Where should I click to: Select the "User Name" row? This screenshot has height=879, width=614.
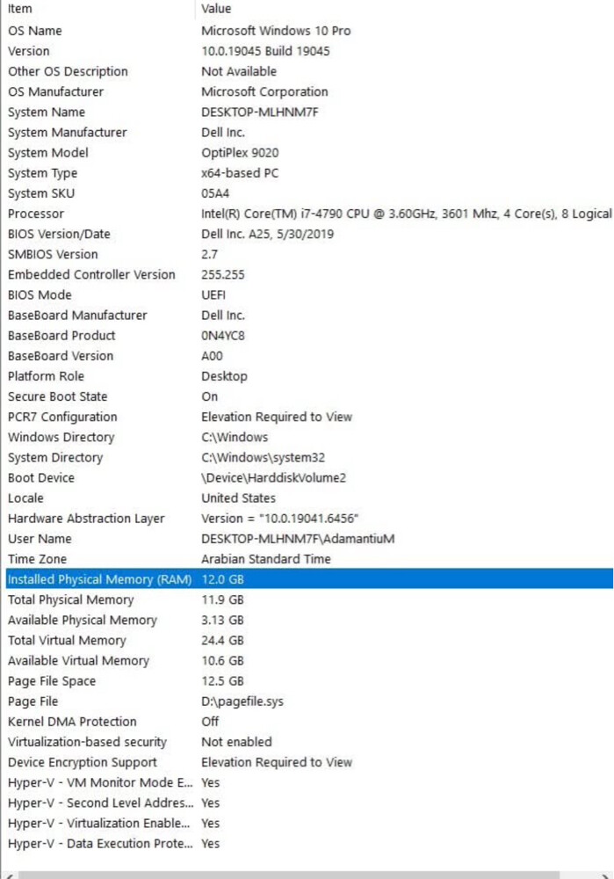click(309, 539)
